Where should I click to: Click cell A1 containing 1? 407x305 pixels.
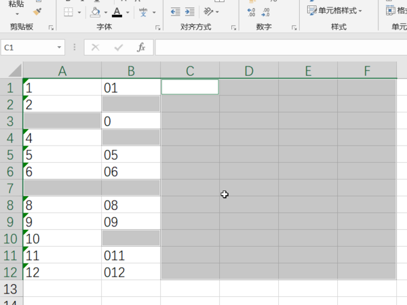pyautogui.click(x=62, y=87)
